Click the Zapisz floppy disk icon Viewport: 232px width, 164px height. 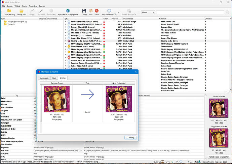click(x=84, y=11)
